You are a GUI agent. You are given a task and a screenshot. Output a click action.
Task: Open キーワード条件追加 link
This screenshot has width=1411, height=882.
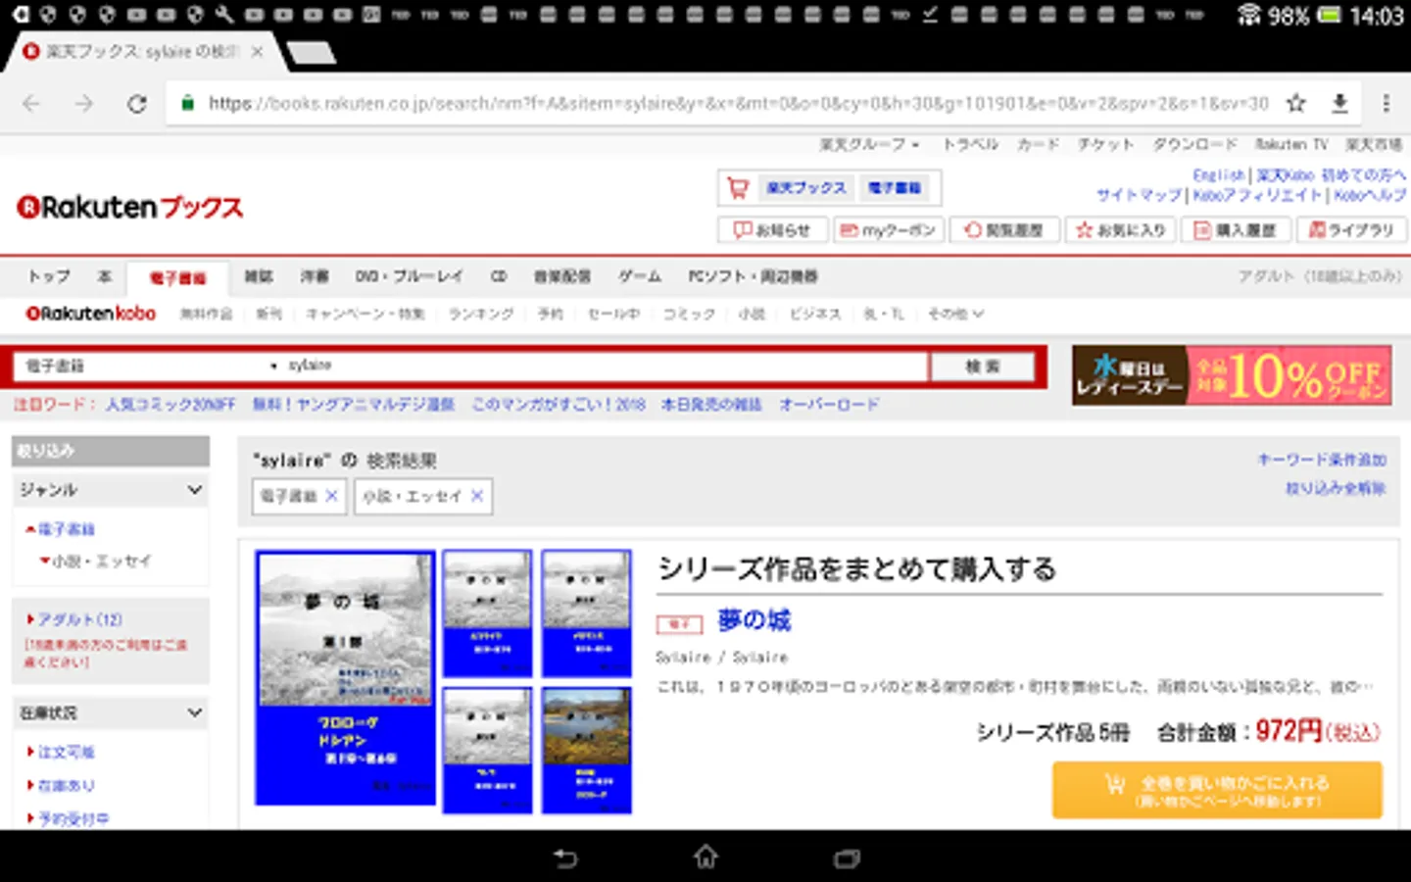[1322, 460]
